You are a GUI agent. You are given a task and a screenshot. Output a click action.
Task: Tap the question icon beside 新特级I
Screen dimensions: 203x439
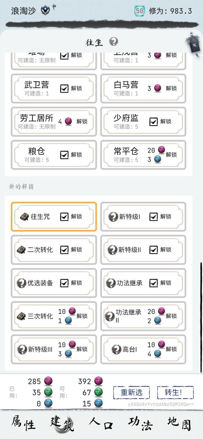[113, 217]
